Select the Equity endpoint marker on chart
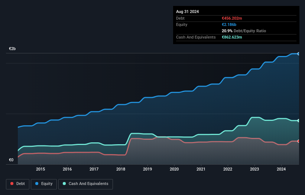The image size is (305, 195). 299,54
